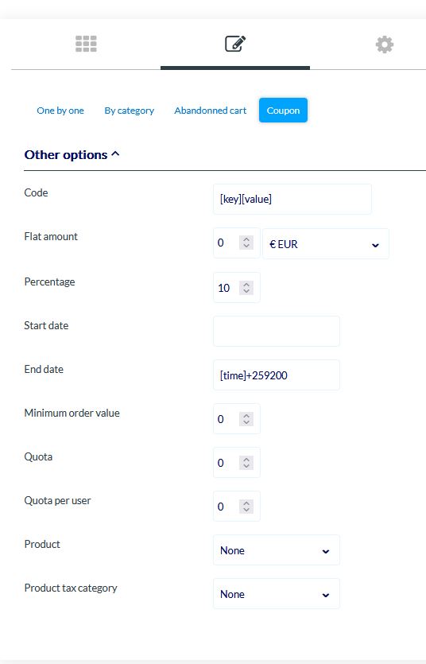
Task: Increase the Minimum order value stepper
Action: pyautogui.click(x=246, y=415)
